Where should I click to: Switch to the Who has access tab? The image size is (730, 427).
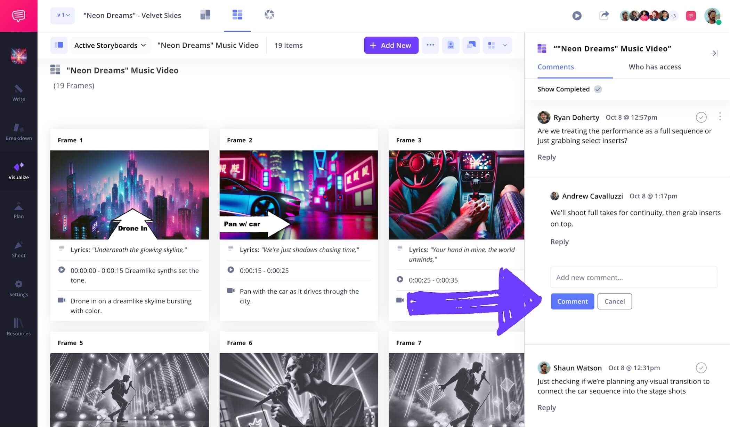pyautogui.click(x=654, y=67)
